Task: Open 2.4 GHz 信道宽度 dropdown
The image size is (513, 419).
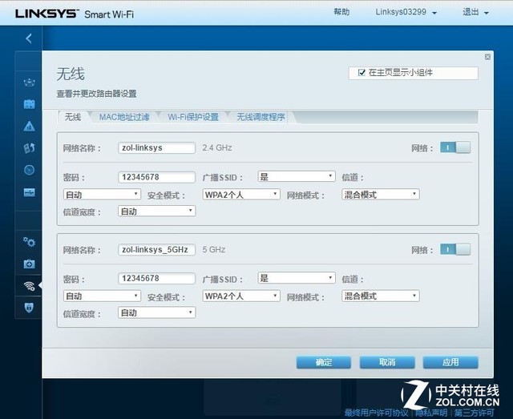Action: tap(157, 212)
